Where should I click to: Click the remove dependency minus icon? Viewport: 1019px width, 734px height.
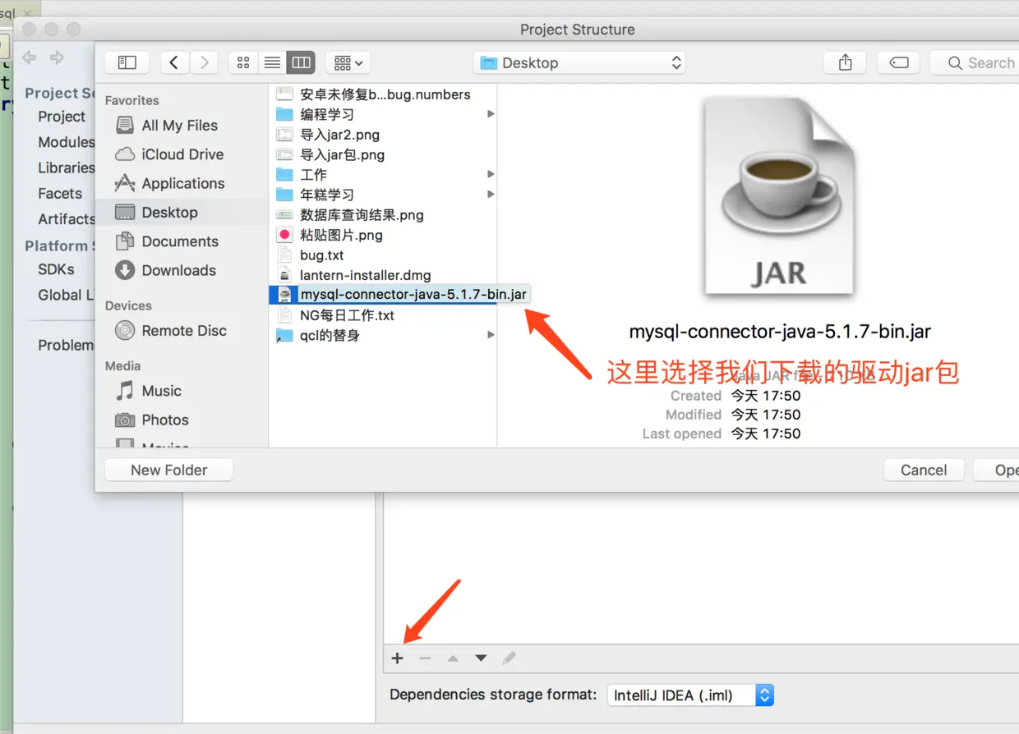[x=425, y=658]
